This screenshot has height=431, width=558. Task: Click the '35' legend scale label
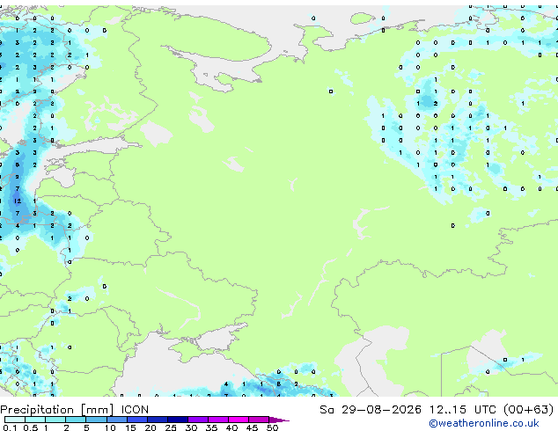(x=211, y=427)
